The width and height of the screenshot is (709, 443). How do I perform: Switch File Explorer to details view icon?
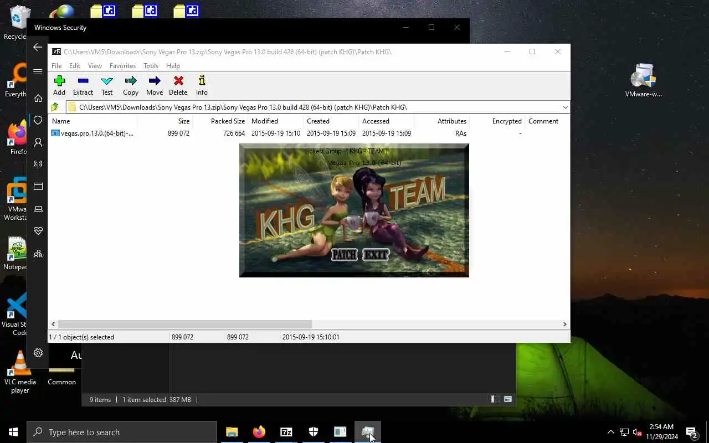click(x=496, y=399)
